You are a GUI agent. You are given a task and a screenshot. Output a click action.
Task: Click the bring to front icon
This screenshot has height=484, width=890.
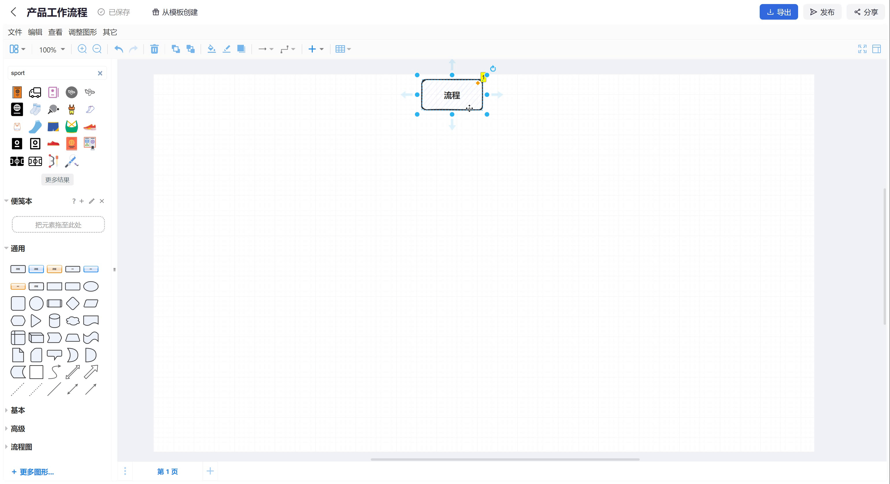[175, 49]
